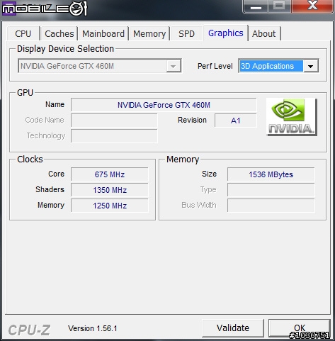Expand the Perf Level dropdown arrow
Viewport: 335px width, 341px height.
(311, 66)
